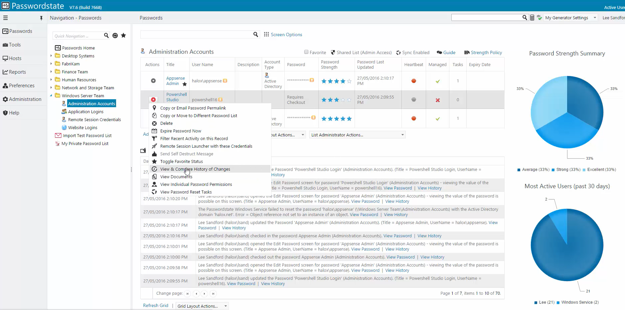Focus the top header search field
Viewport: 625px width, 310px height.
click(486, 18)
